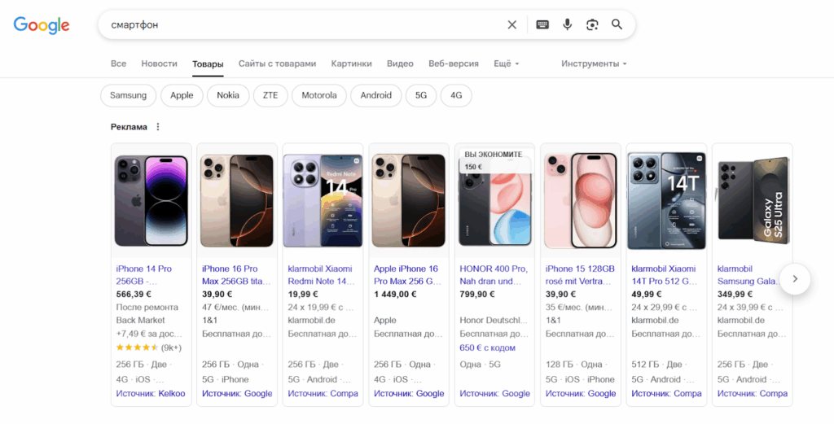Filter by the Apple chip
This screenshot has width=834, height=424.
coord(182,96)
